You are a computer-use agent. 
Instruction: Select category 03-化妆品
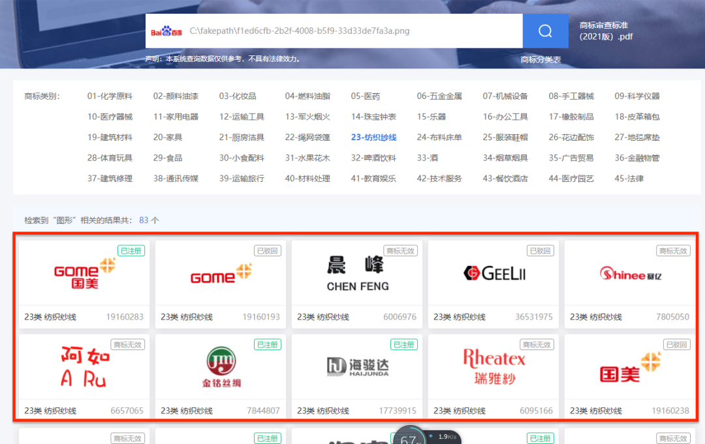pyautogui.click(x=238, y=96)
